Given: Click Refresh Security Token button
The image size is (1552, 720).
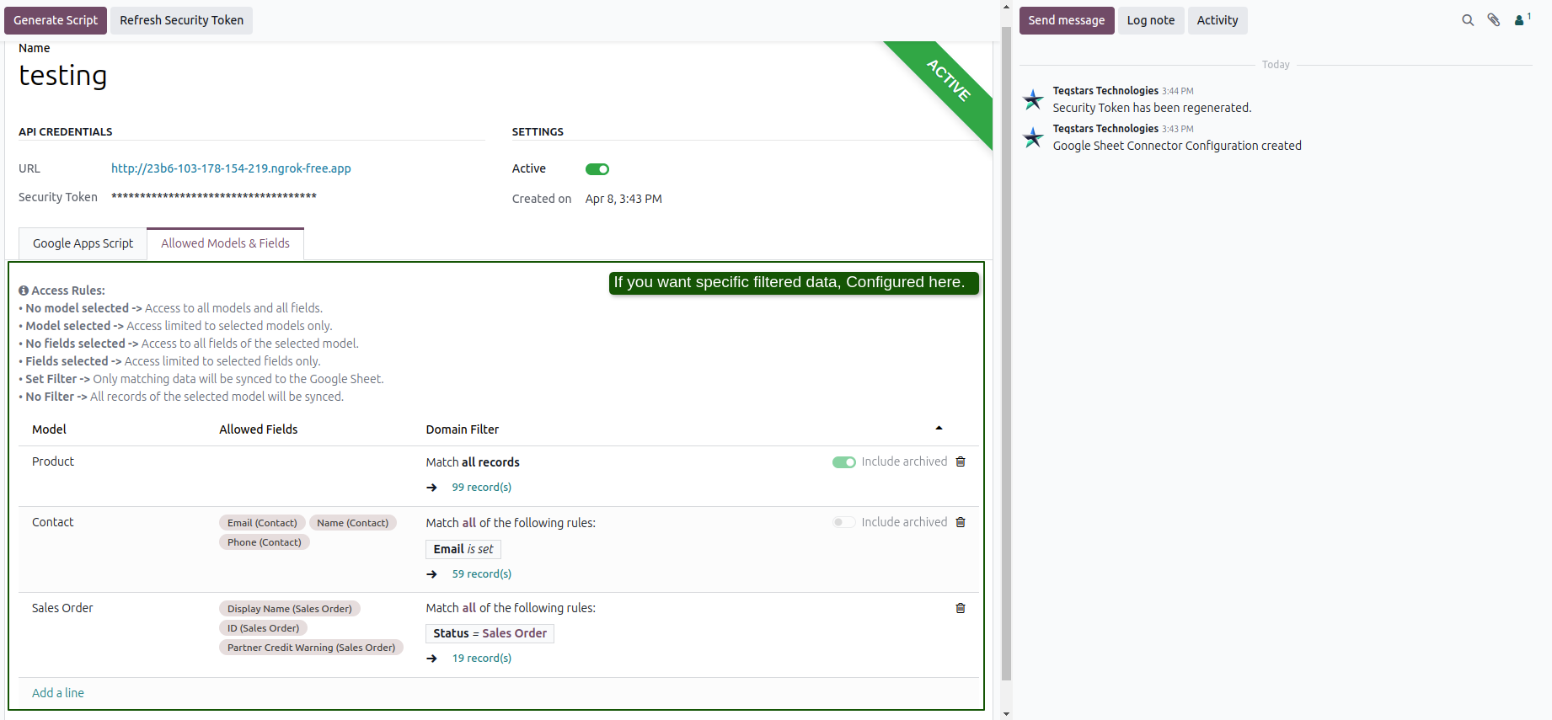Looking at the screenshot, I should 181,20.
